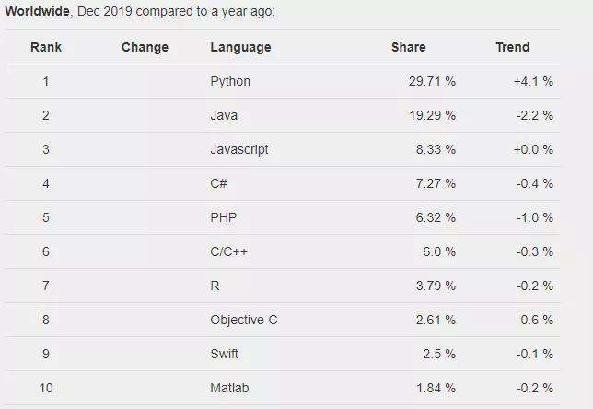Click the PHP language entry

(224, 217)
